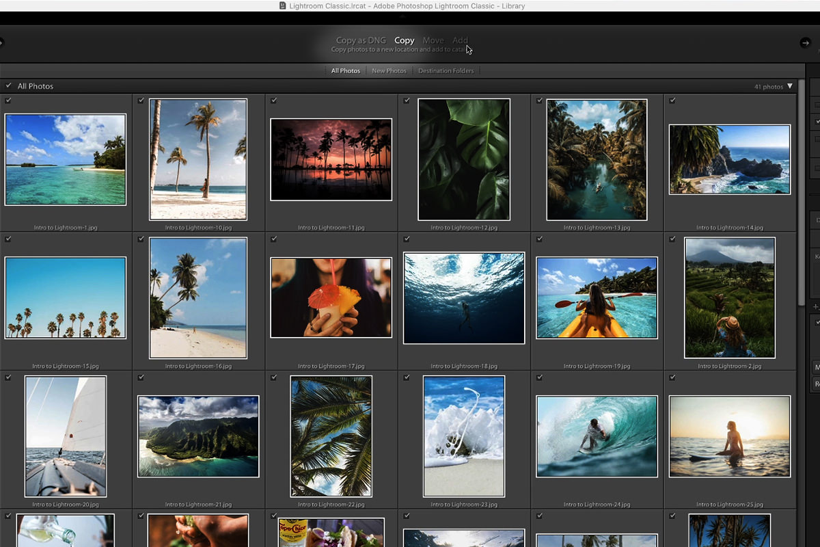820x547 pixels.
Task: Click the source arrow icon at top left
Action: [2, 42]
